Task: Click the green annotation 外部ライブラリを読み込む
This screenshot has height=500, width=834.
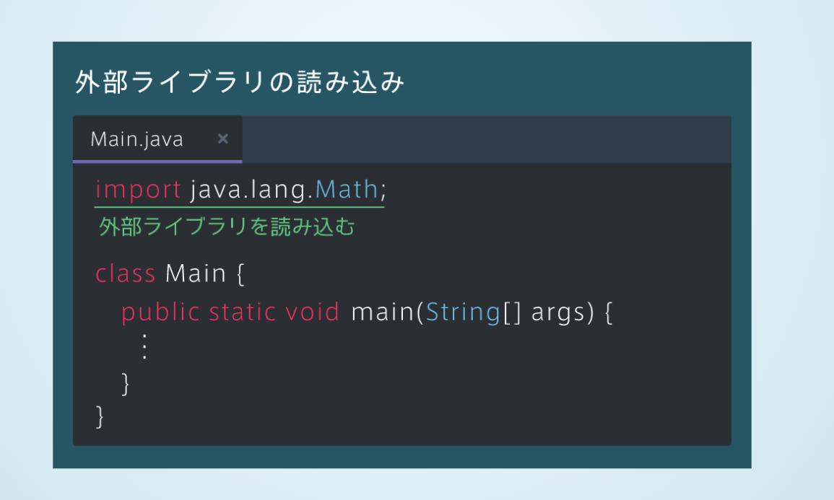Action: coord(227,227)
